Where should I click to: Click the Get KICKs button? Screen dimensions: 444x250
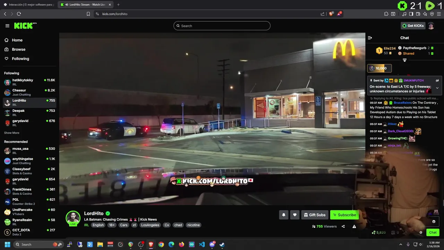pos(413,26)
